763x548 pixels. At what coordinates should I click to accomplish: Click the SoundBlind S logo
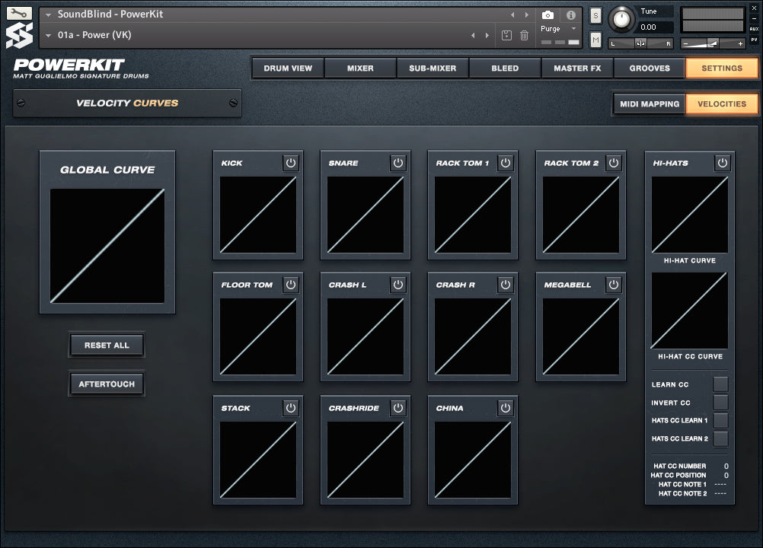coord(19,36)
